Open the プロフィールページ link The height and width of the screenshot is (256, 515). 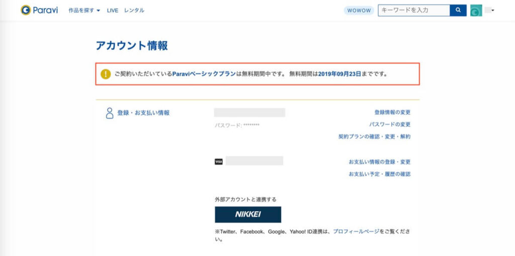(357, 232)
